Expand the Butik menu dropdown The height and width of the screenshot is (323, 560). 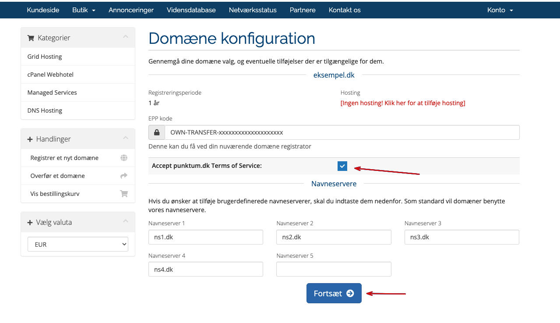(x=84, y=10)
